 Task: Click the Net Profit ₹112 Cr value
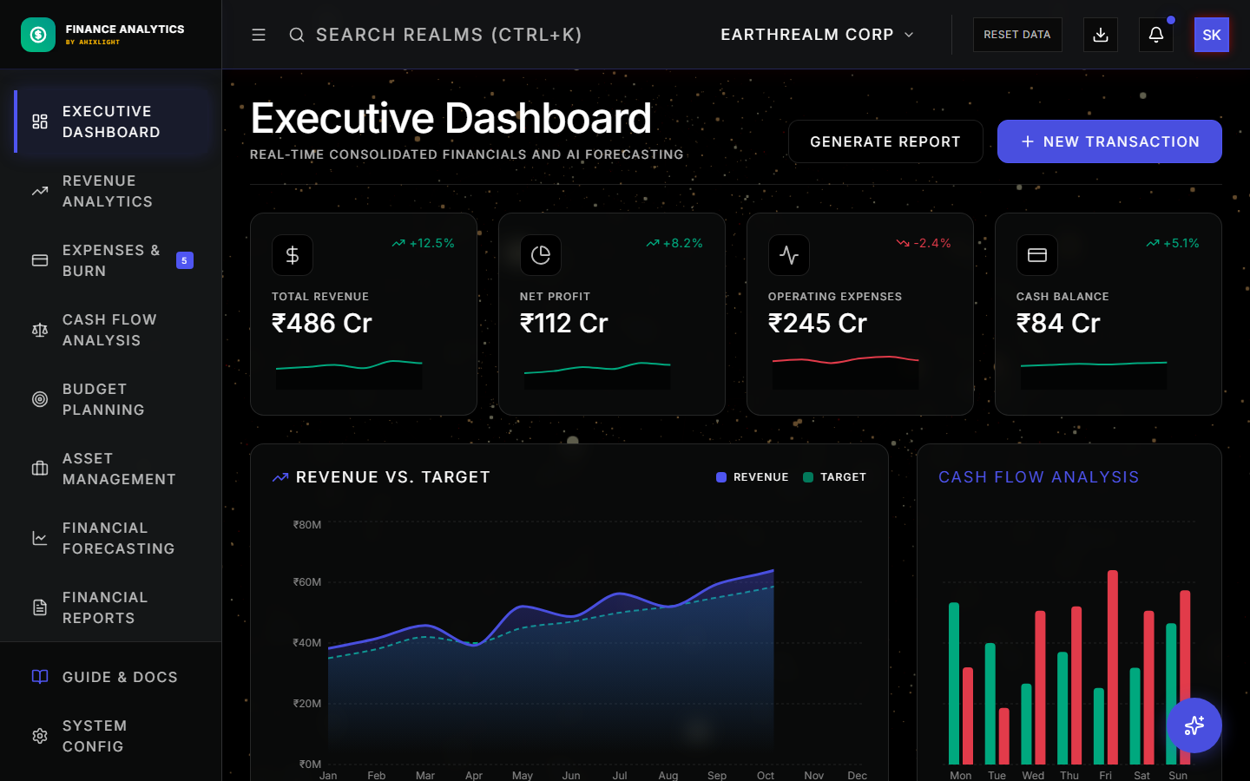tap(564, 323)
